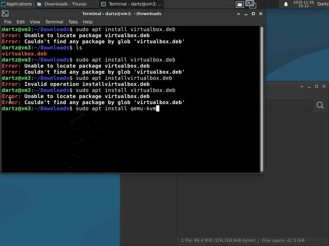Switch to first workspace in pager
The image size is (329, 246).
(240, 4)
